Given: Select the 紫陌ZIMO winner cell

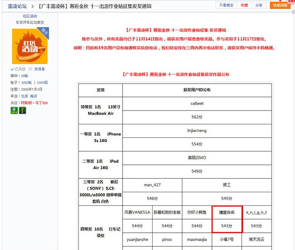Looking at the screenshot, I should coord(197,158).
